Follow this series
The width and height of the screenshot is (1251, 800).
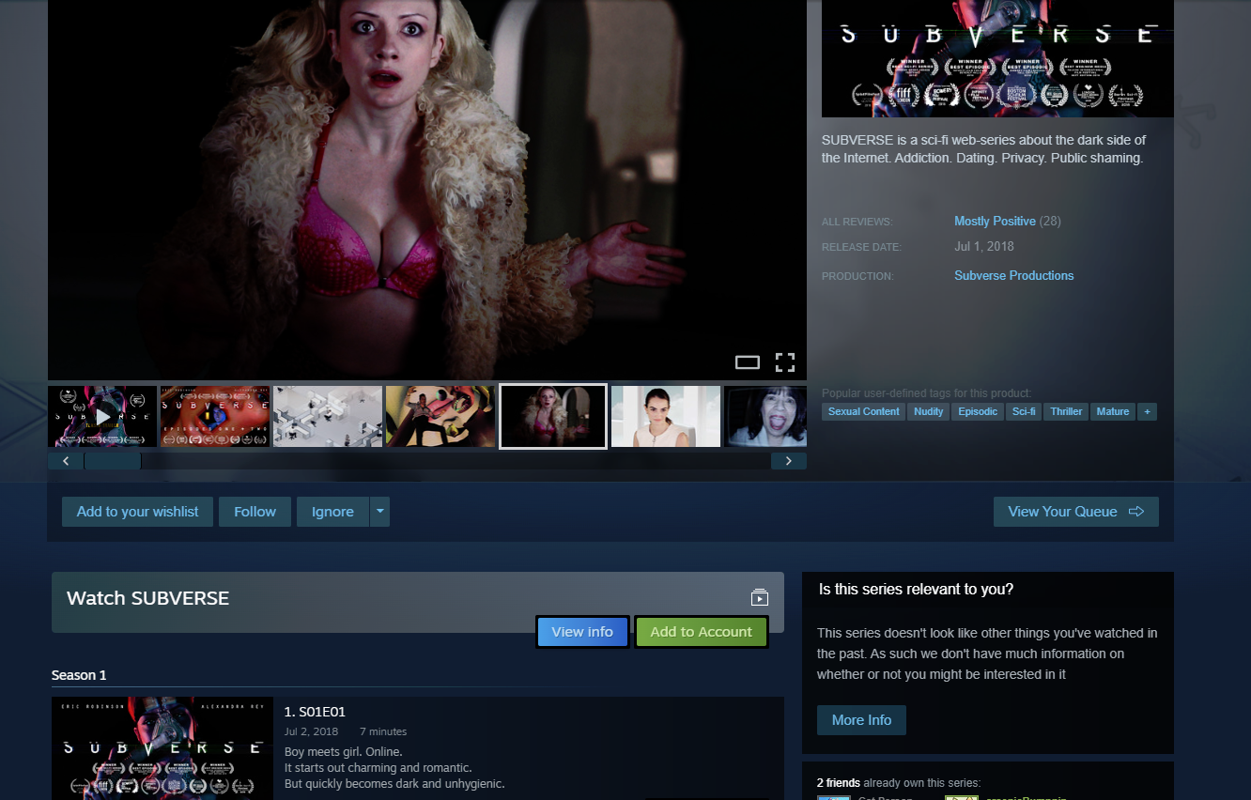[x=255, y=512]
